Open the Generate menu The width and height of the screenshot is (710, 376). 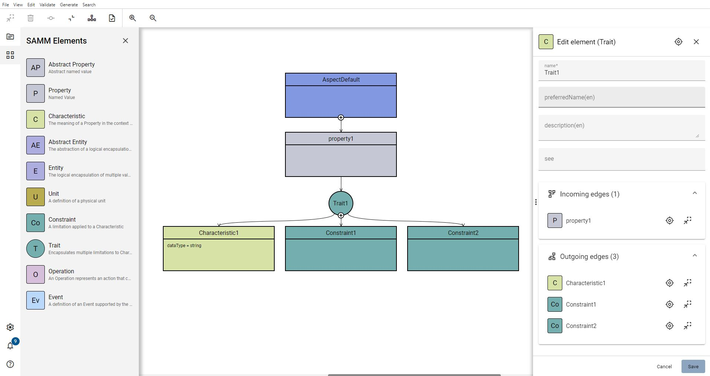tap(69, 5)
